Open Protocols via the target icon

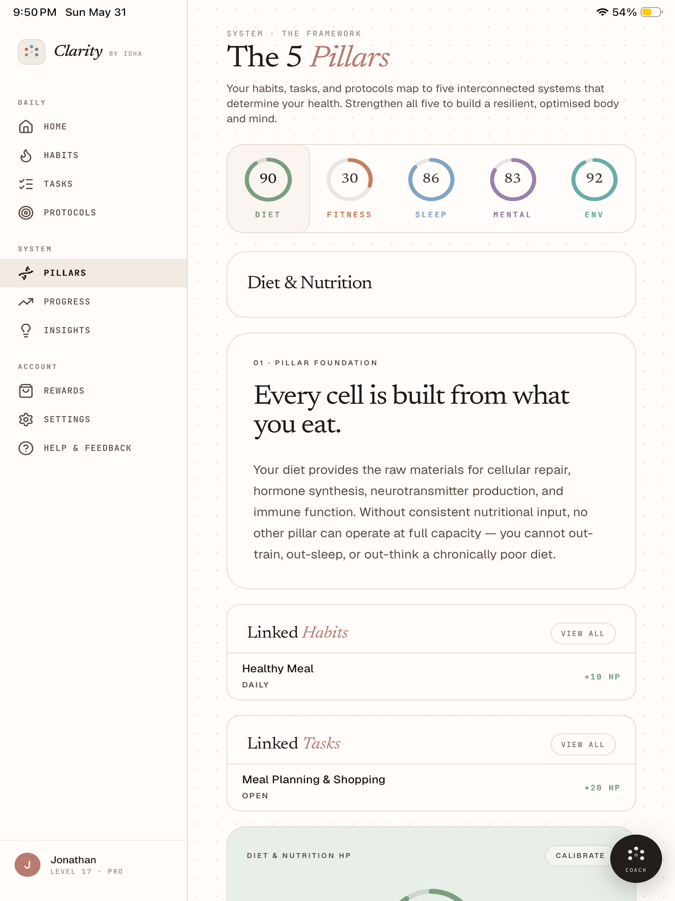(x=26, y=213)
